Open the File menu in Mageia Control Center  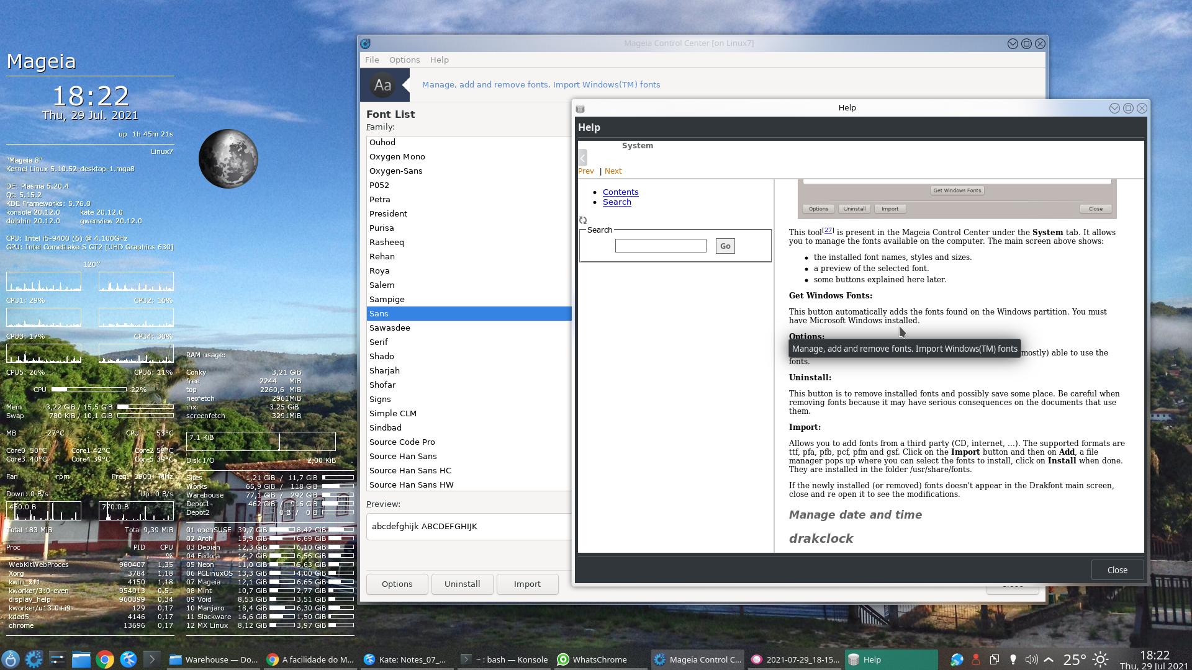coord(372,60)
